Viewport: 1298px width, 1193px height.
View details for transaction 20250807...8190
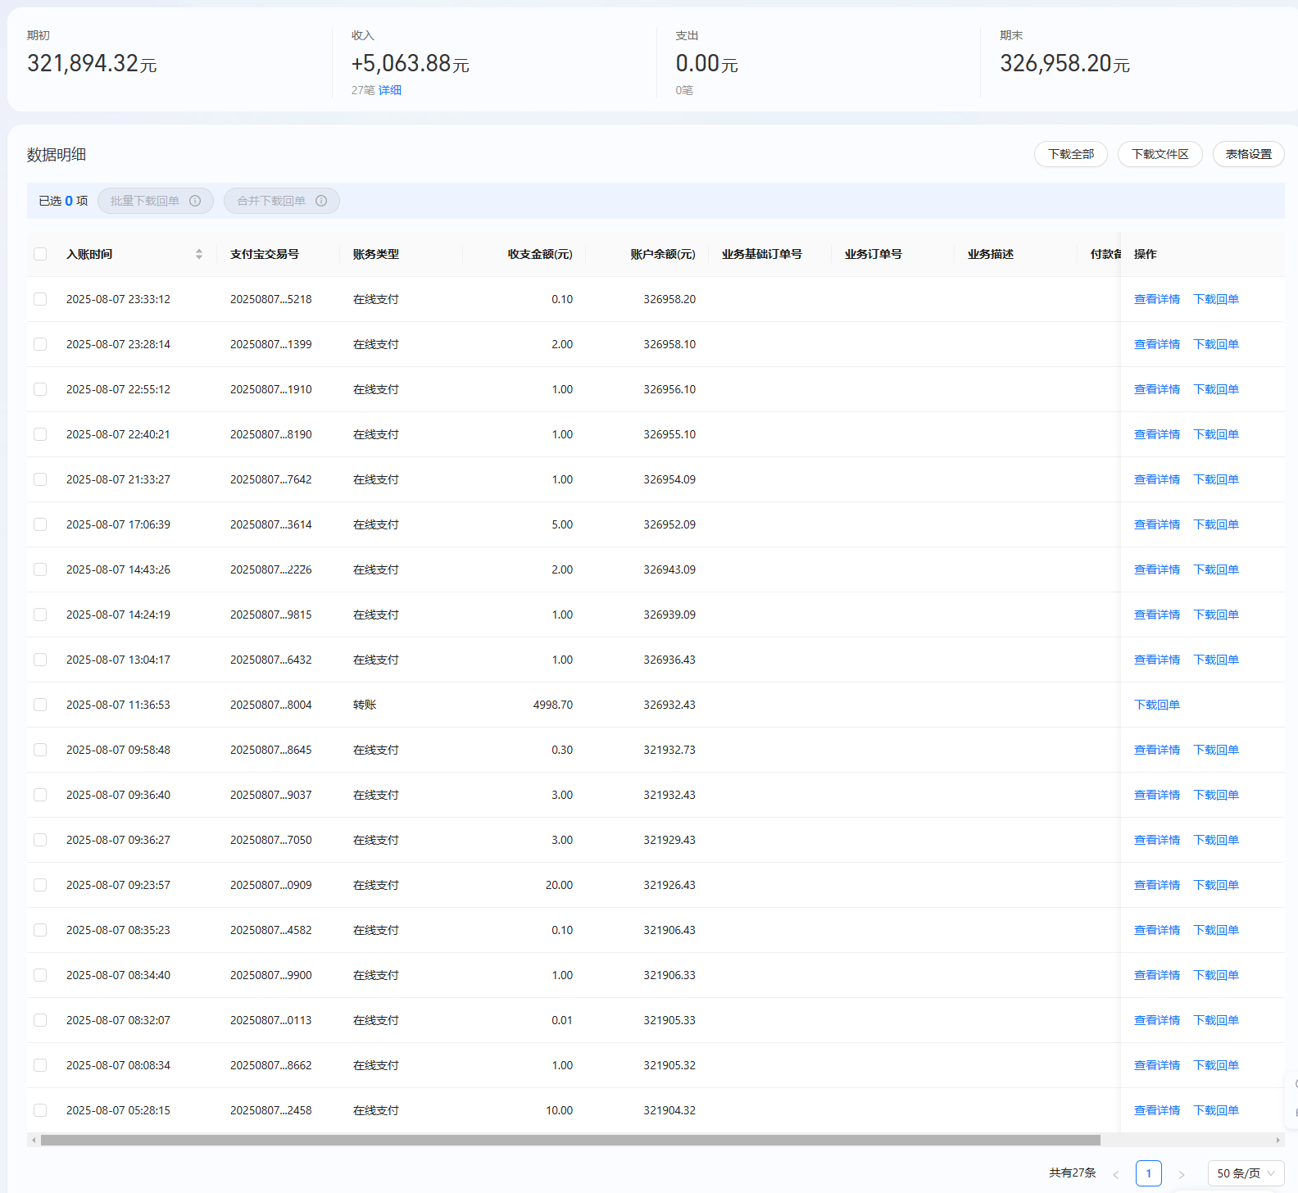click(x=1157, y=434)
